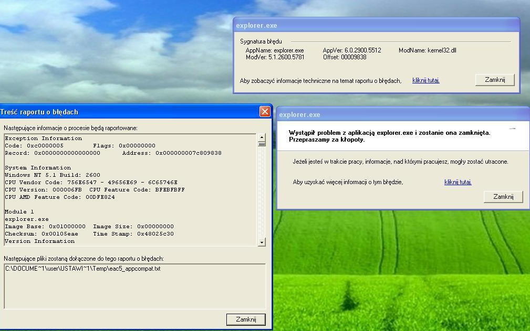Click 'CPU Version: 000006FB' text
Viewport: 530px width, 331px height.
point(43,190)
